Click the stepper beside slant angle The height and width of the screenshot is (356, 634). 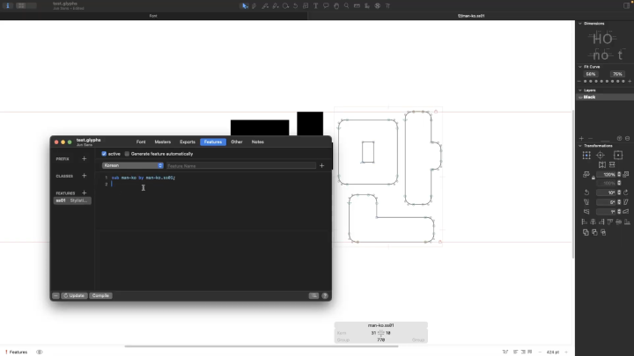[x=619, y=202]
